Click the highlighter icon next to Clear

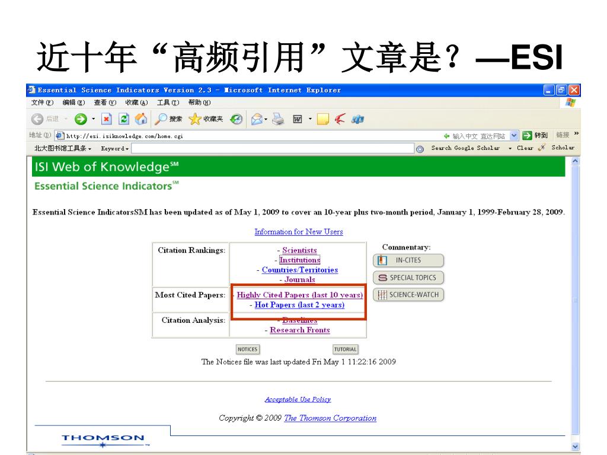(x=542, y=148)
